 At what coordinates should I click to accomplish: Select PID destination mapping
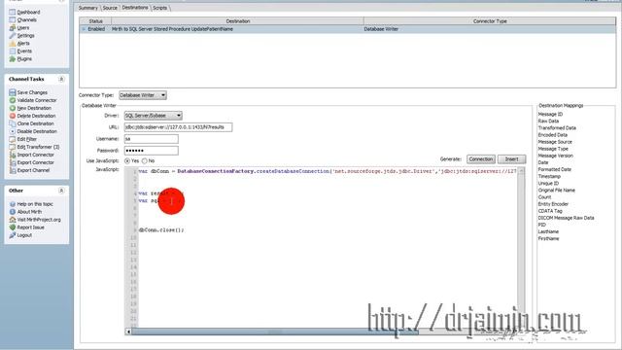(x=542, y=225)
